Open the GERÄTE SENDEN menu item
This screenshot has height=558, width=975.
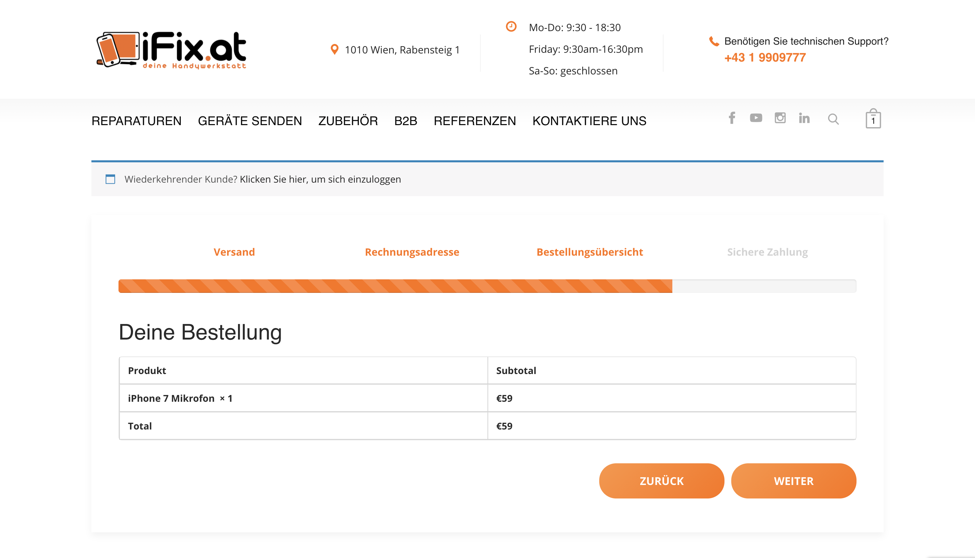[x=250, y=121]
